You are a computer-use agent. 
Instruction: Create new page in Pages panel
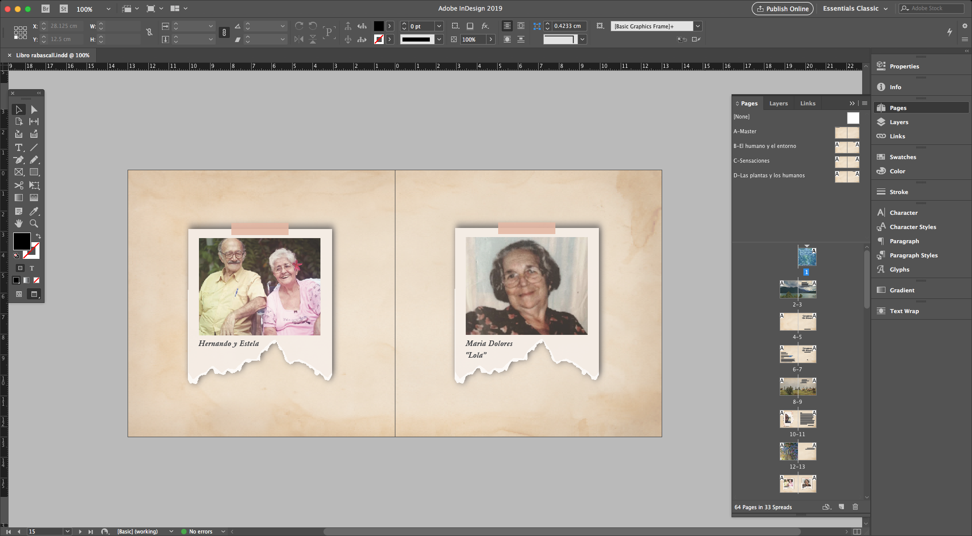point(841,507)
